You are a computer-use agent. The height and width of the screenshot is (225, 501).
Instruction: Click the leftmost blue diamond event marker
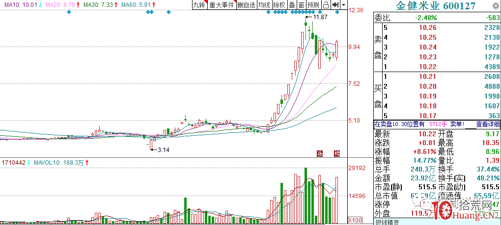(x=69, y=12)
